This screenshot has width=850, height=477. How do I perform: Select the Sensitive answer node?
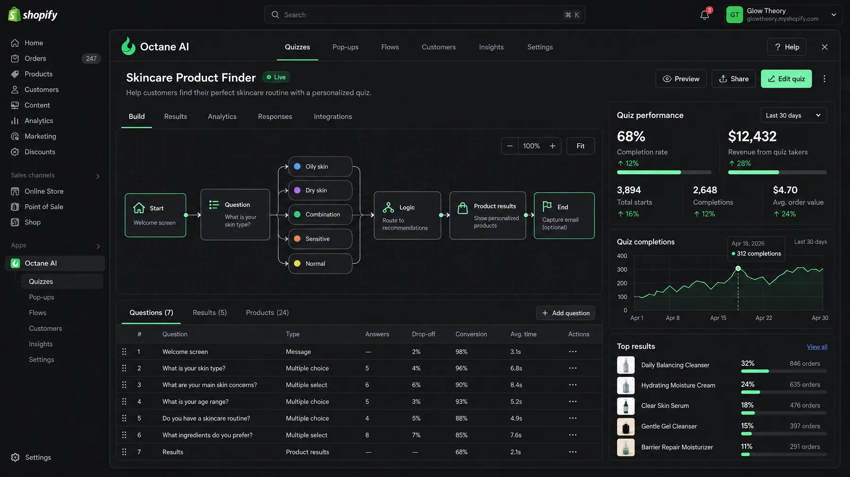320,239
